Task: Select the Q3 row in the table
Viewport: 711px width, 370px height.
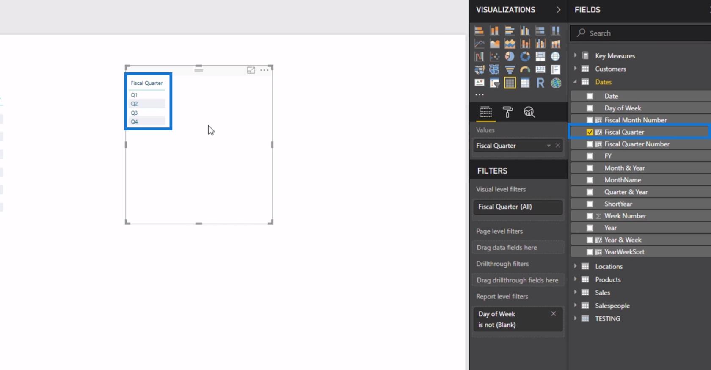Action: tap(147, 113)
